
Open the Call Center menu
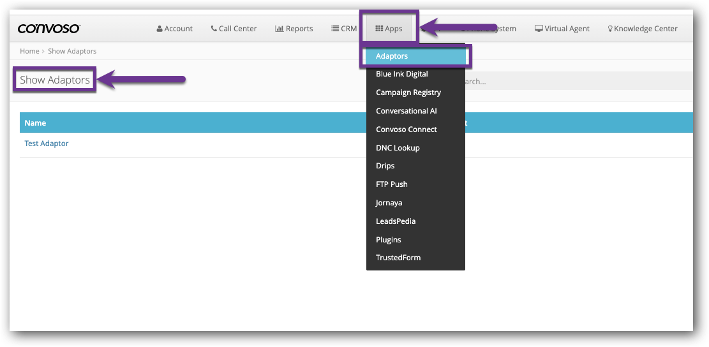[x=234, y=29]
